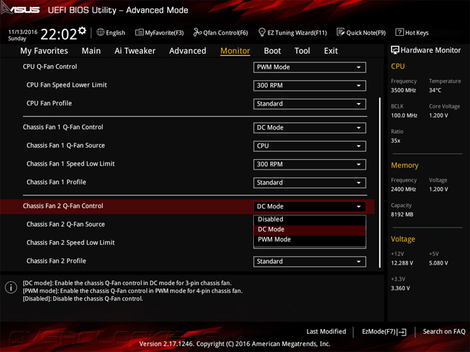This screenshot has width=470, height=352.
Task: Open Chassis Fan 1 Q-Fan Source dropdown
Action: pyautogui.click(x=309, y=146)
